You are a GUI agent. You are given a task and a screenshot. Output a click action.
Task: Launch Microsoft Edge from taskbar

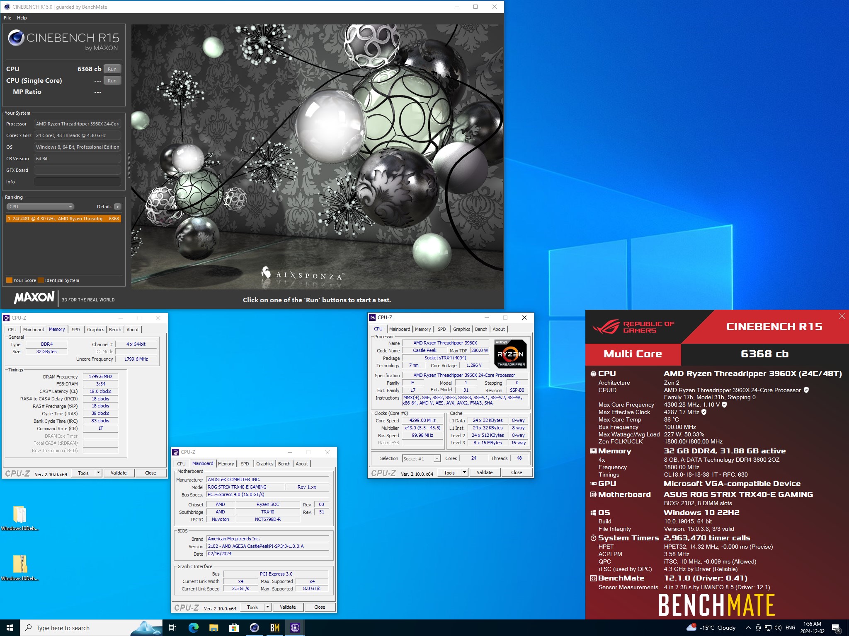point(193,628)
